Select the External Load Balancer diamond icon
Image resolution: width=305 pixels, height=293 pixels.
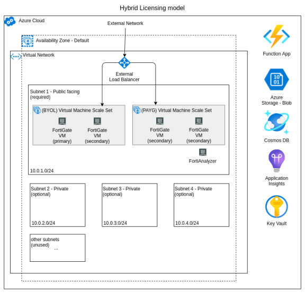tap(124, 63)
